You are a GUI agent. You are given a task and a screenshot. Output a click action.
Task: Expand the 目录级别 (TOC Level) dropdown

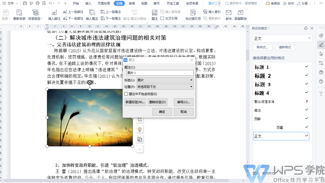(35, 19)
